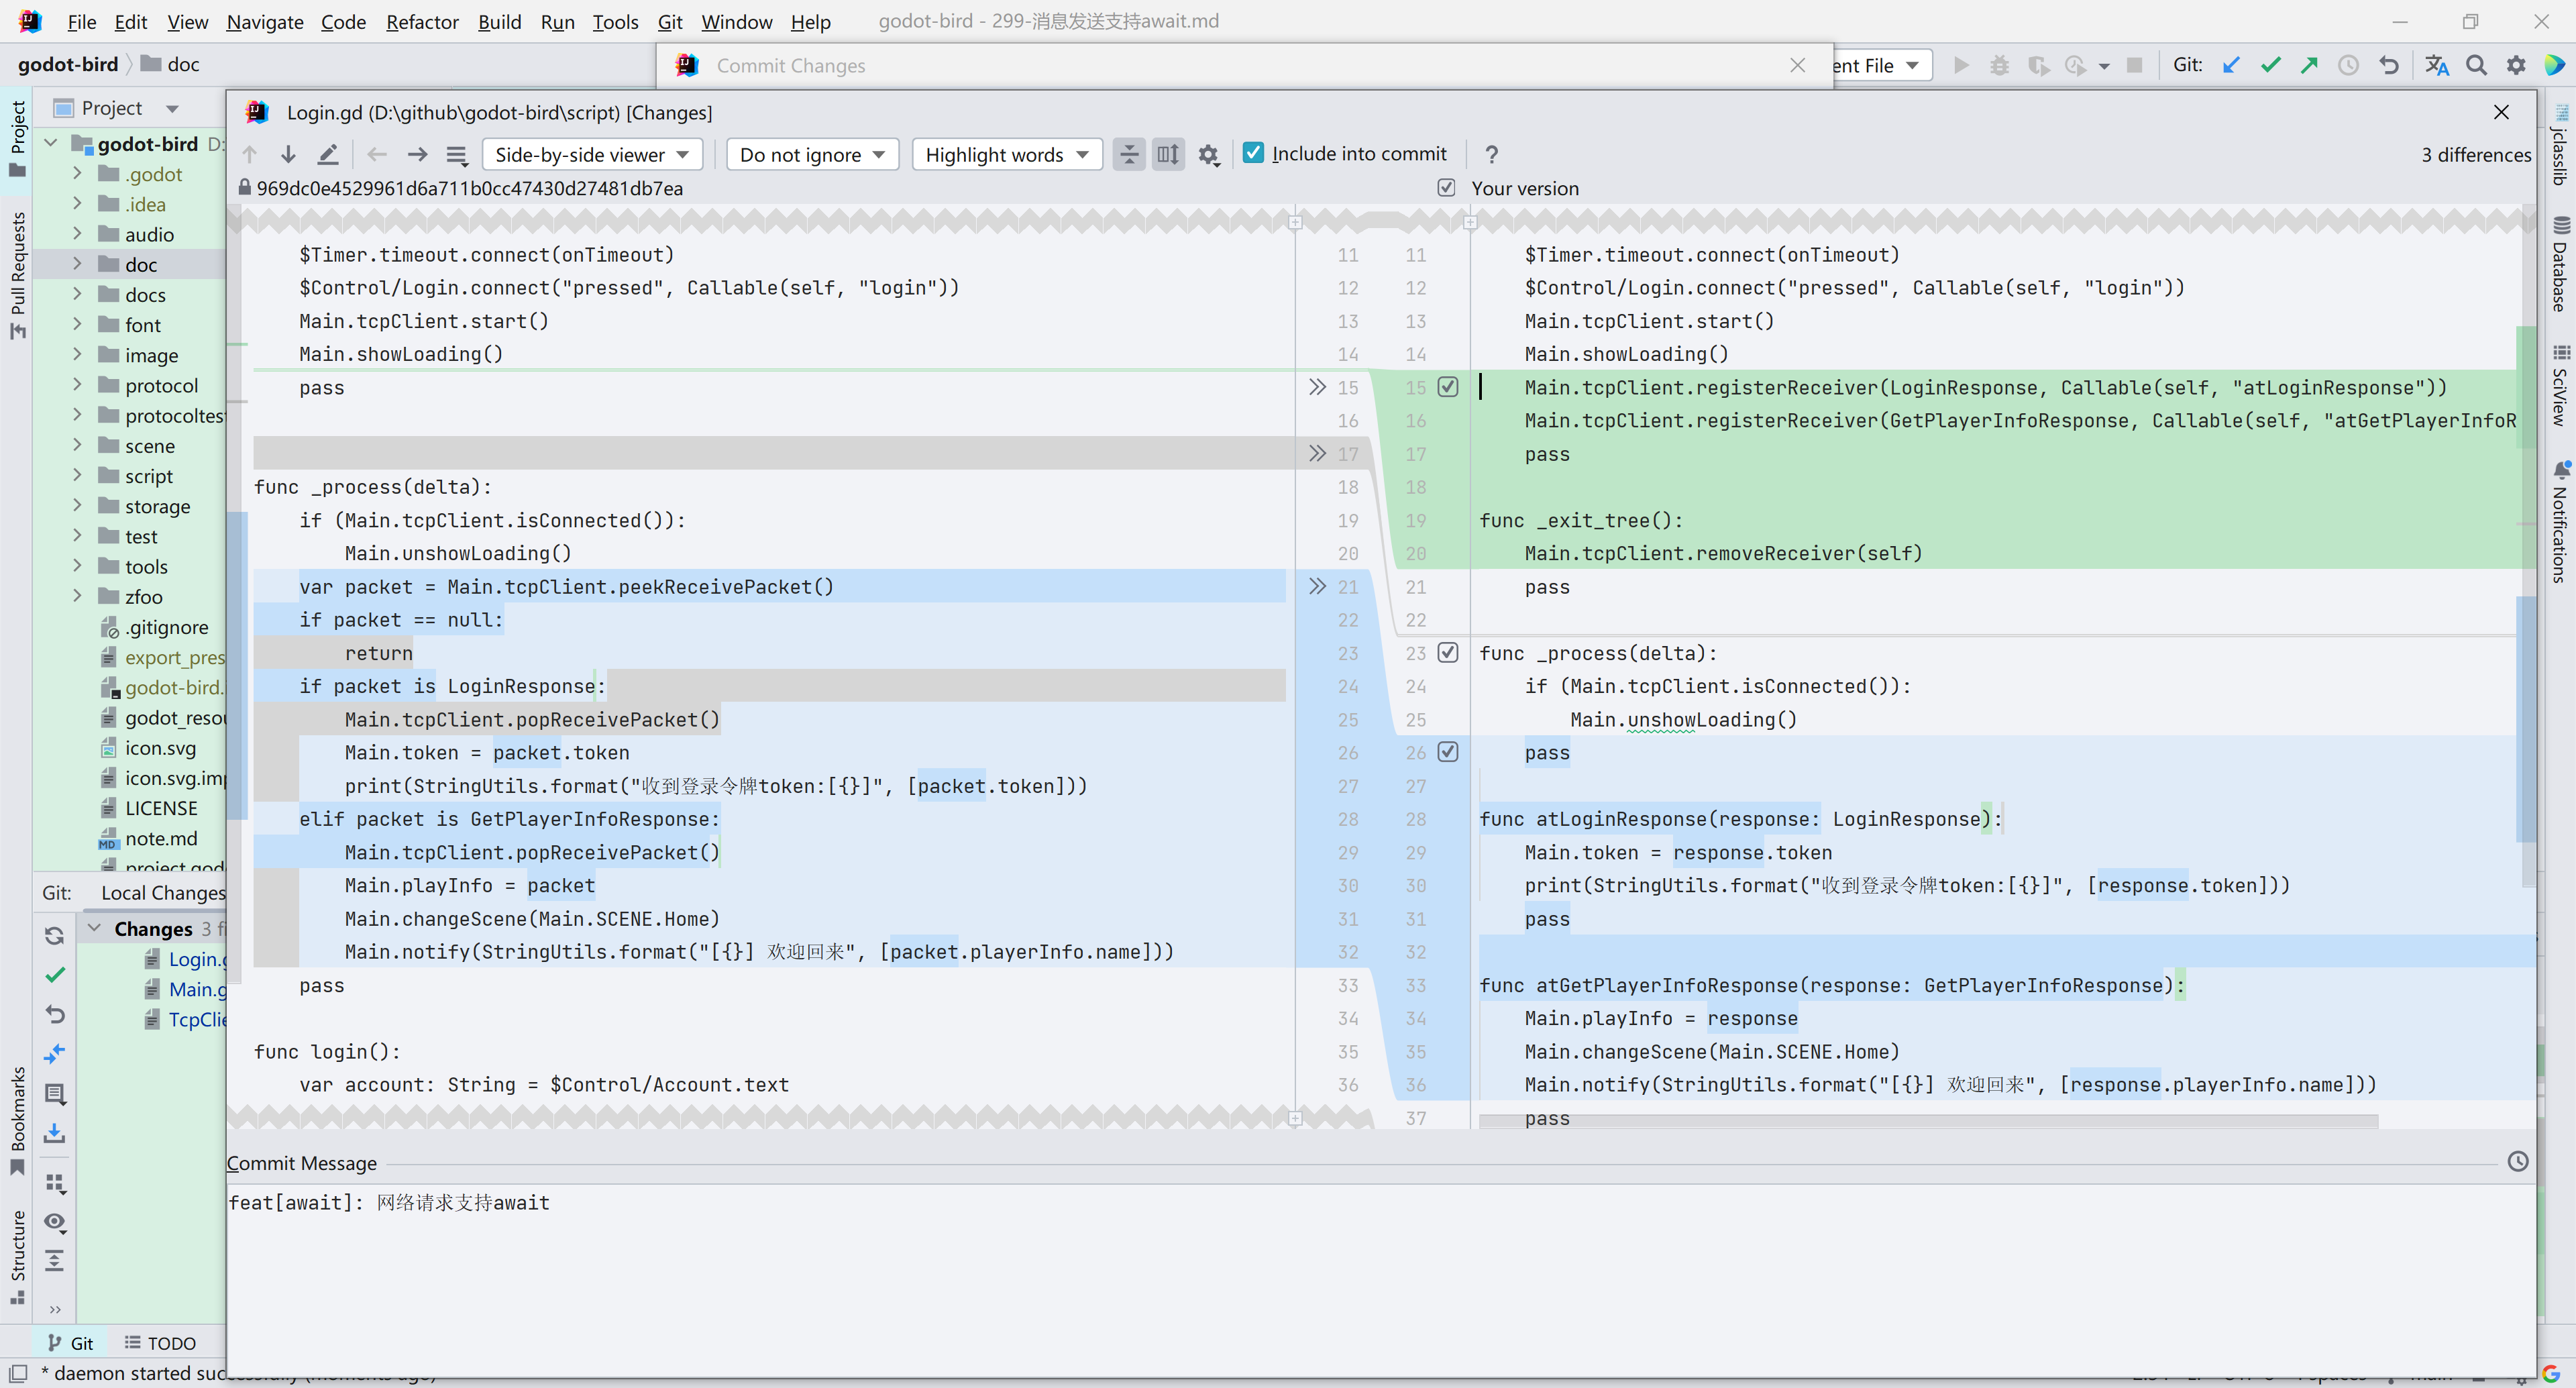The height and width of the screenshot is (1388, 2576).
Task: Open the TODO tool window tab
Action: pos(160,1343)
